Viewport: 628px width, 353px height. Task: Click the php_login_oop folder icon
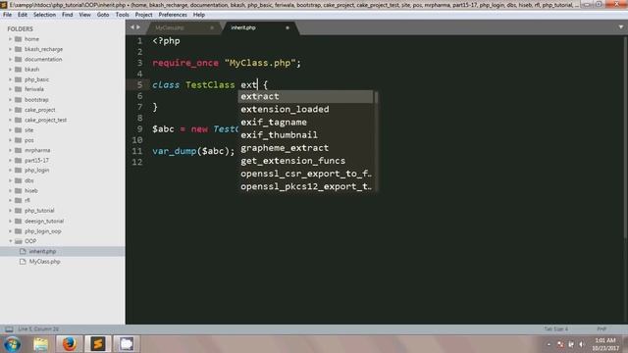point(18,231)
